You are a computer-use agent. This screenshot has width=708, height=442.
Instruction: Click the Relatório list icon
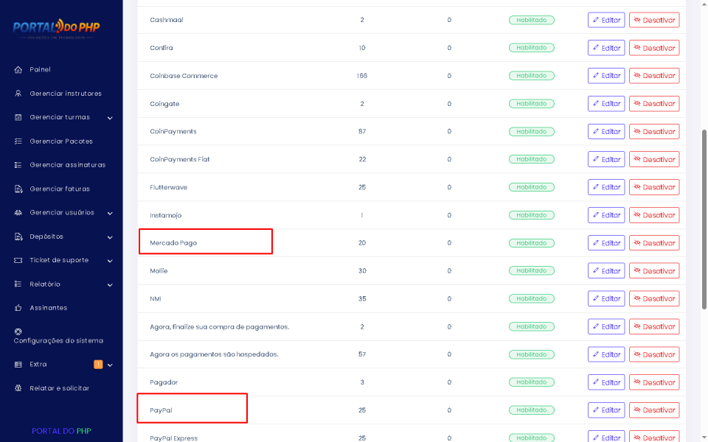pos(18,284)
